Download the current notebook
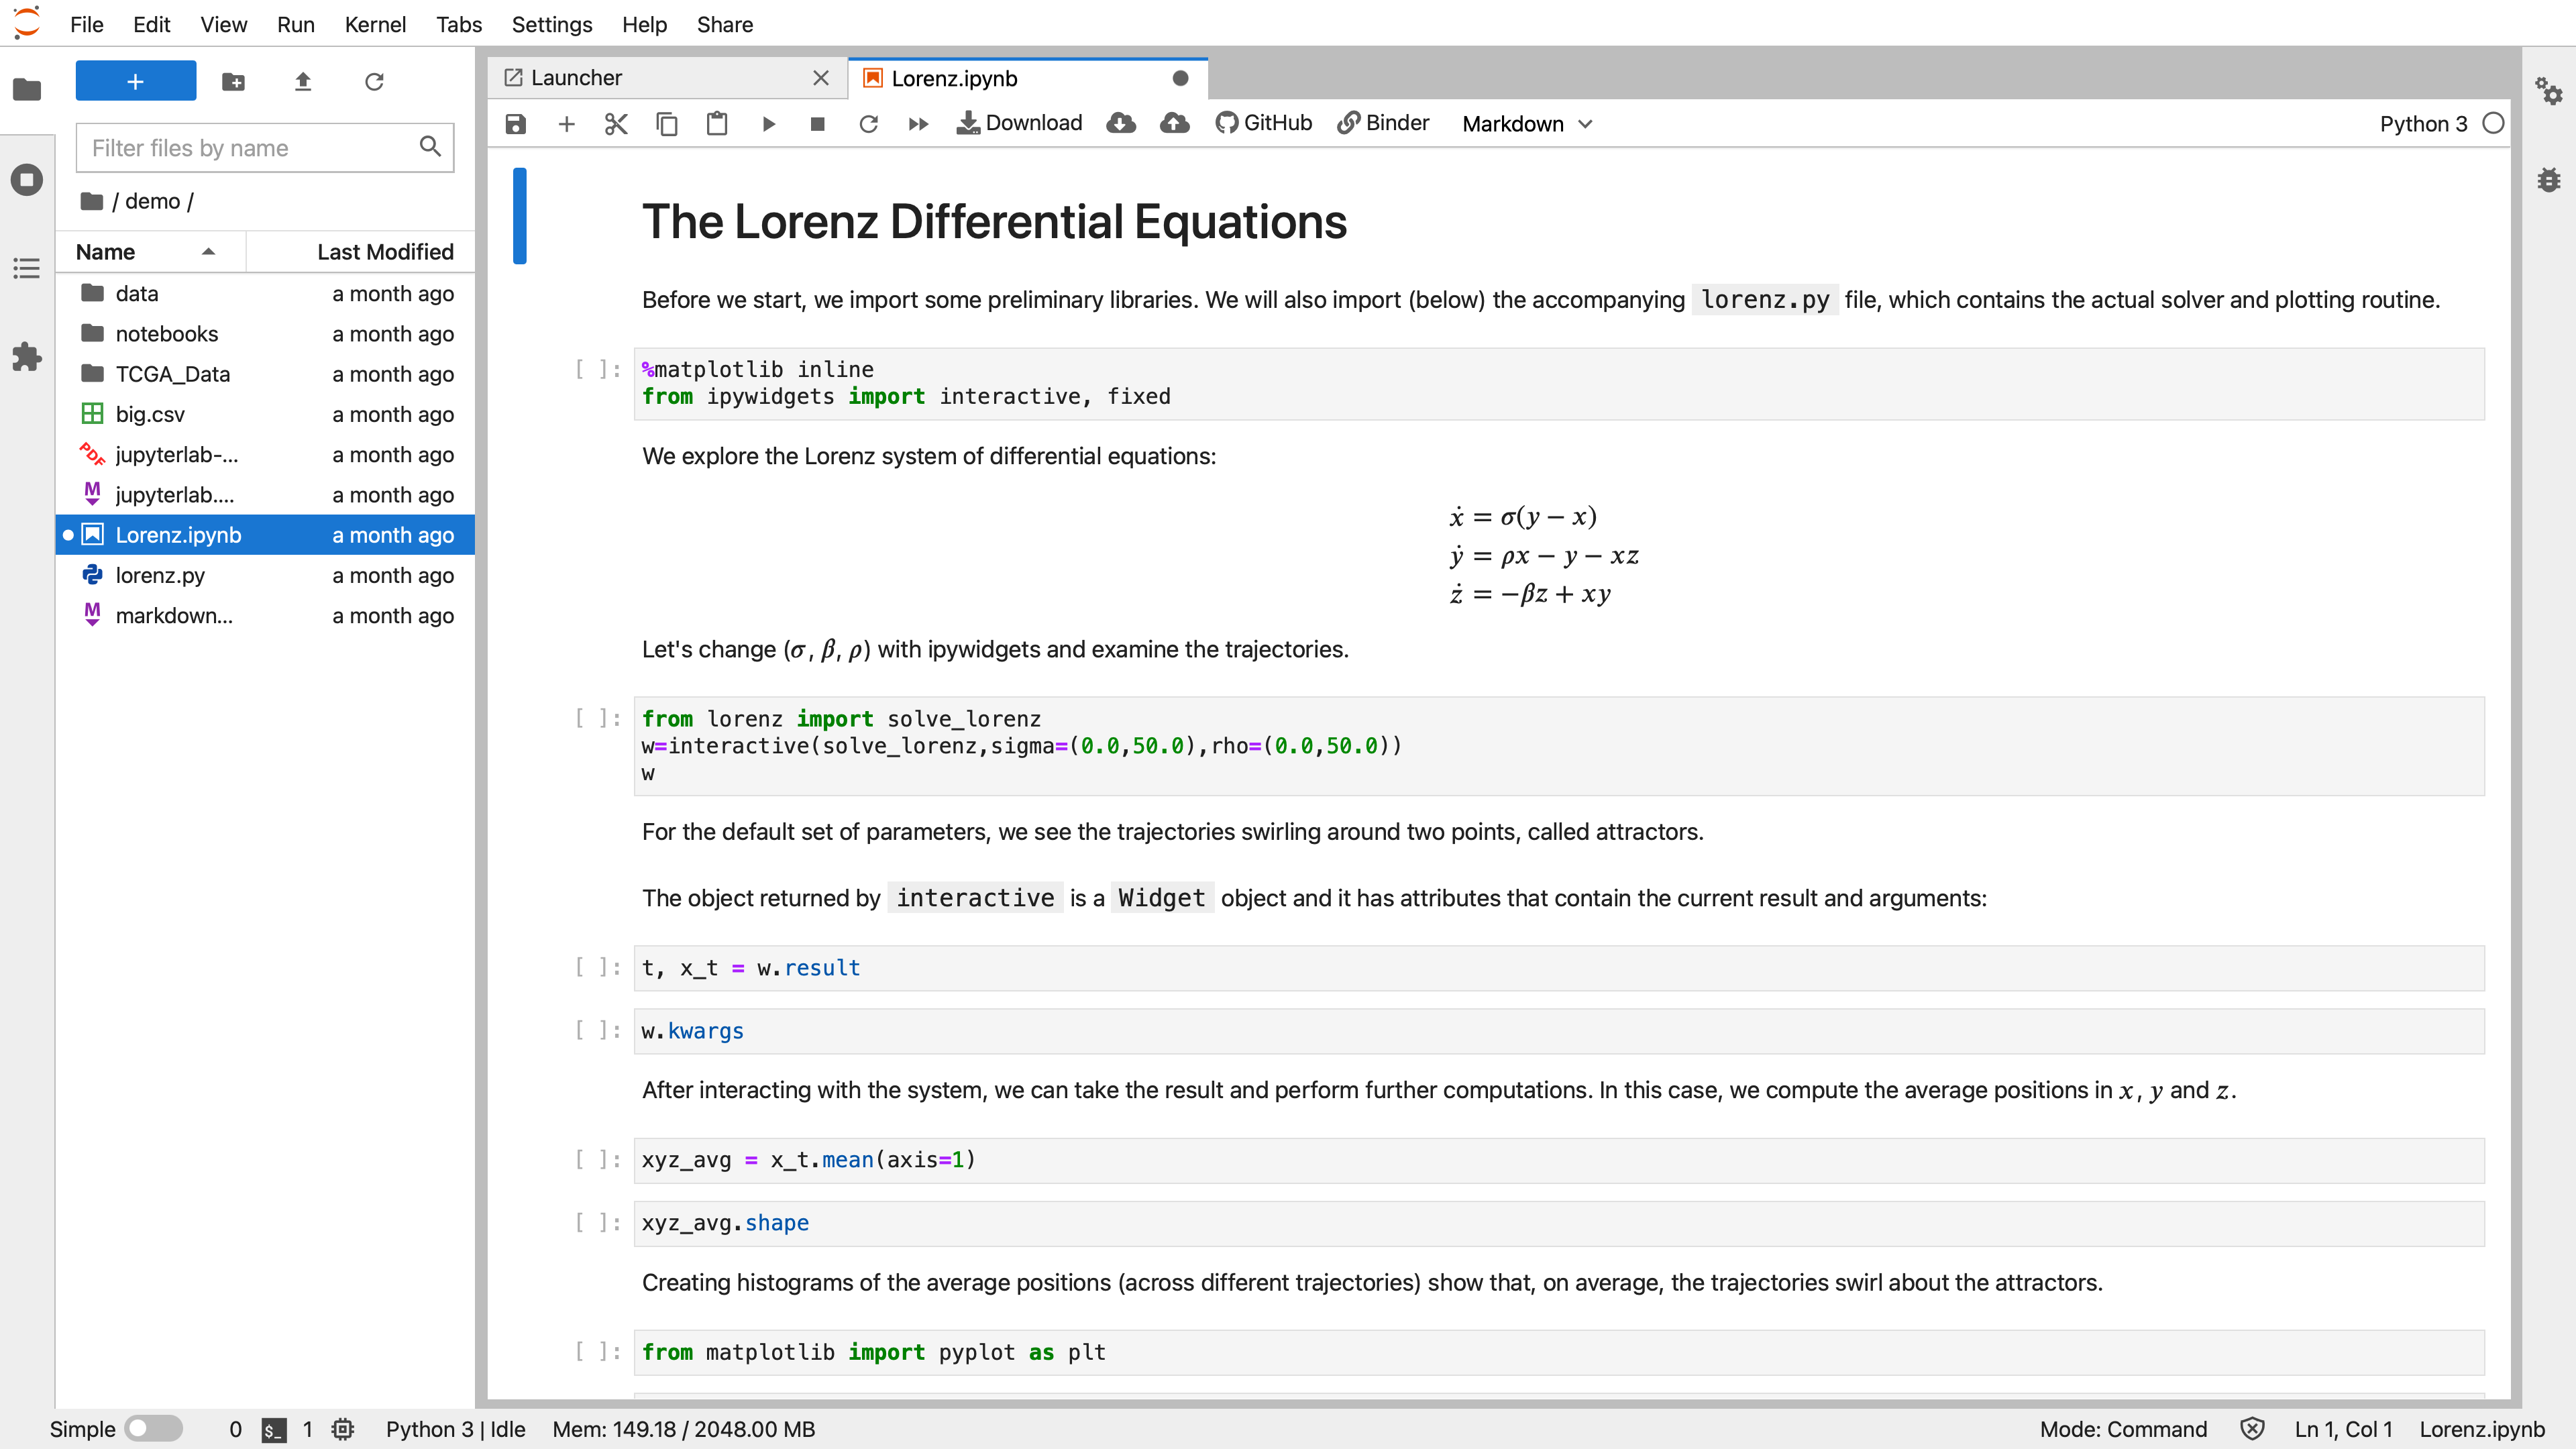2576x1449 pixels. 1019,123
